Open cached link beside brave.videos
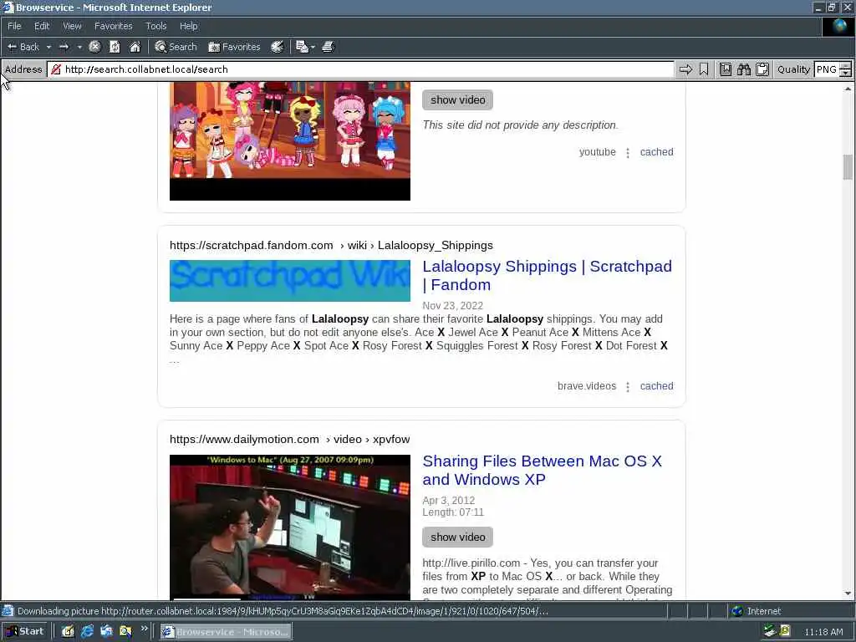Viewport: 856px width, 642px height. pos(657,386)
